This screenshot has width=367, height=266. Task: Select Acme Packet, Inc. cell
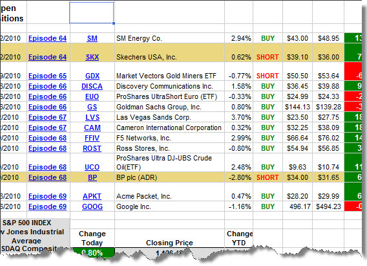(x=169, y=192)
